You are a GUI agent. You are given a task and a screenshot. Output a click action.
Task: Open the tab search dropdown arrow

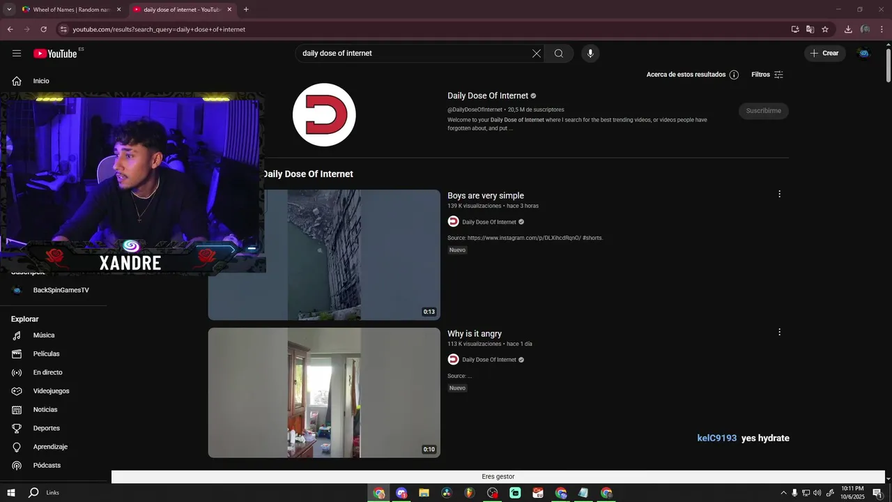click(x=9, y=10)
